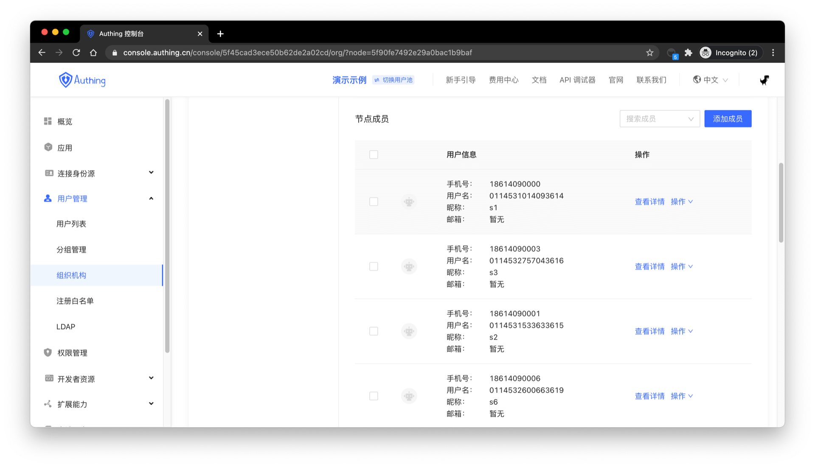Click the 切换用户池 switch pool tag
The height and width of the screenshot is (467, 815).
point(393,80)
